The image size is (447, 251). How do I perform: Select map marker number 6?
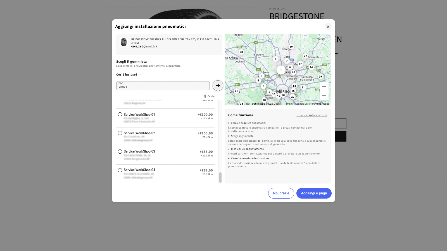(x=263, y=86)
